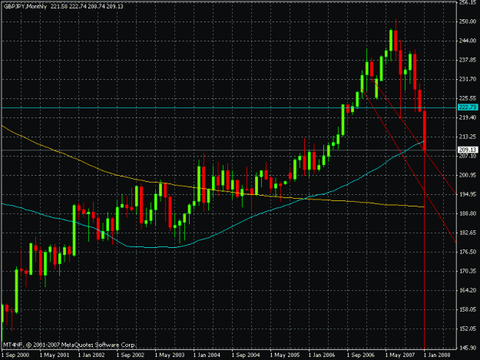Click the 164.20 price axis label
This screenshot has height=360, width=480.
(x=468, y=290)
